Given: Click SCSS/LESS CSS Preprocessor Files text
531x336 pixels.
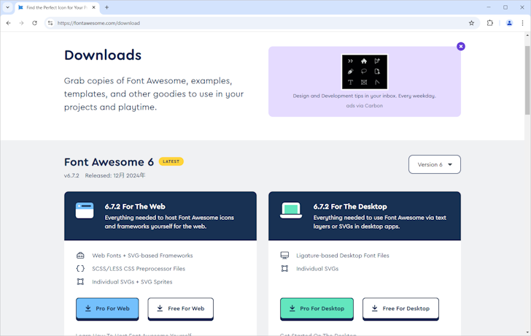Looking at the screenshot, I should pos(139,269).
